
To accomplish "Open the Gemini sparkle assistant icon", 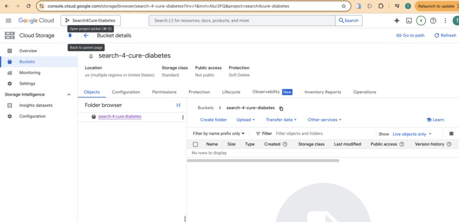I will (x=397, y=20).
